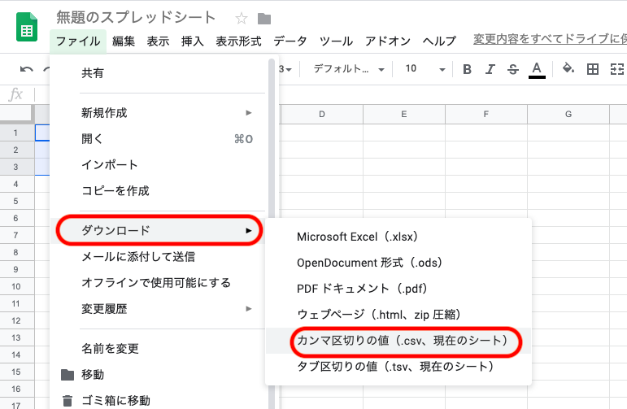This screenshot has width=627, height=409.
Task: Open the fill color bucket
Action: click(x=568, y=68)
